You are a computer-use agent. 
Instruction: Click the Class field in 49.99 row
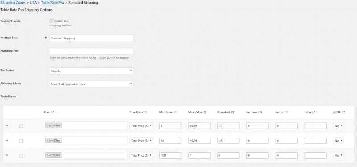pos(86,126)
